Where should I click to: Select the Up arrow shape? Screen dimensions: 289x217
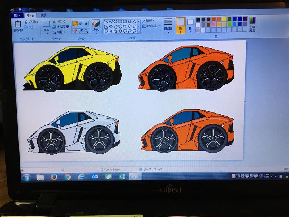[134, 26]
